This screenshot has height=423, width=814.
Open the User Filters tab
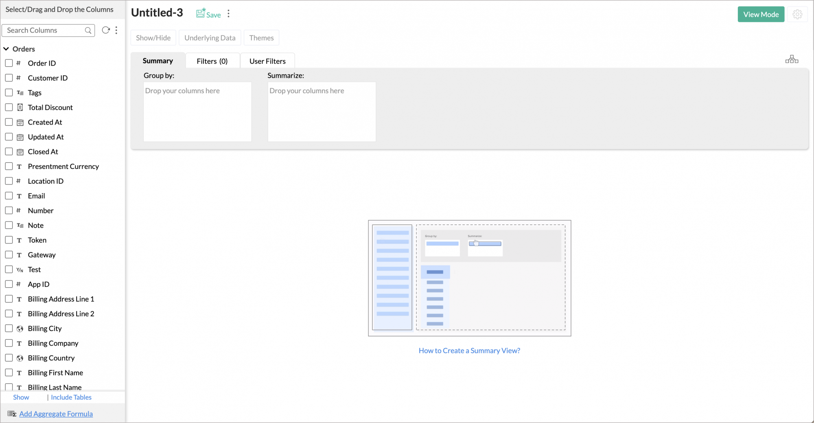[x=267, y=61]
